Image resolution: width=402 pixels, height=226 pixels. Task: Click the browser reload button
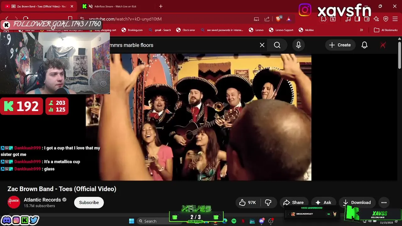(26, 19)
